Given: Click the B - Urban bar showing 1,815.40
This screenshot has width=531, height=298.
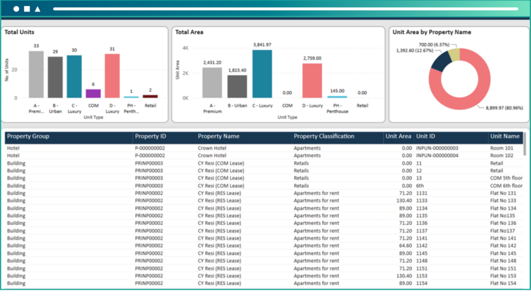Looking at the screenshot, I should (x=237, y=86).
